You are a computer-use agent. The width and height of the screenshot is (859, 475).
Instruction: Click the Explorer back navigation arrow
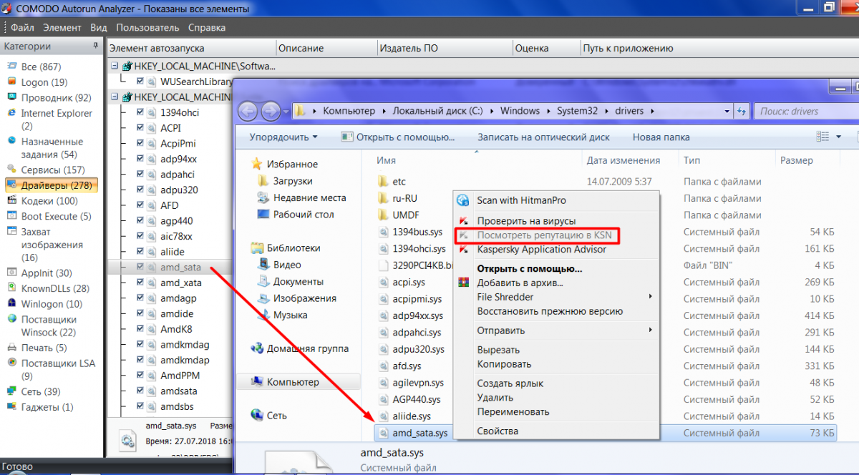[x=248, y=112]
